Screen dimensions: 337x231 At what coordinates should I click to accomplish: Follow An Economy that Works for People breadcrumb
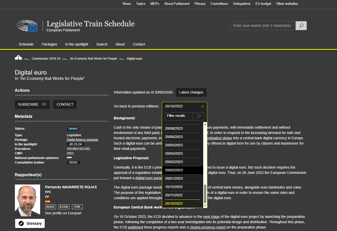pyautogui.click(x=93, y=59)
